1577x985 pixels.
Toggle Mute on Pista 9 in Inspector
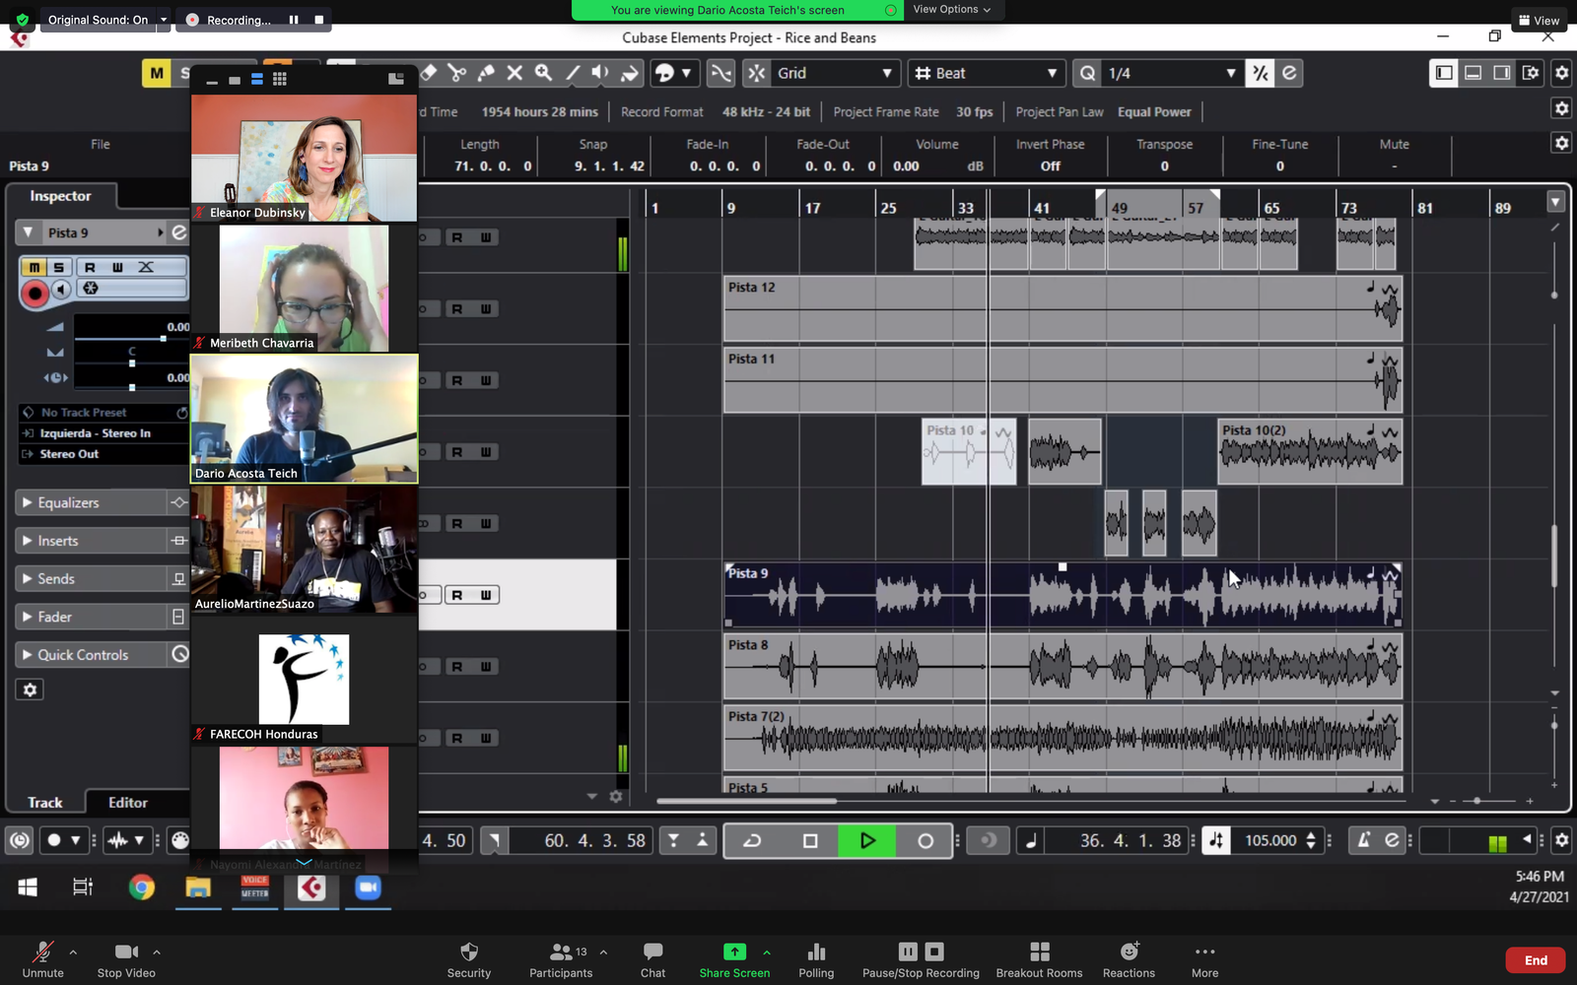[x=34, y=267]
